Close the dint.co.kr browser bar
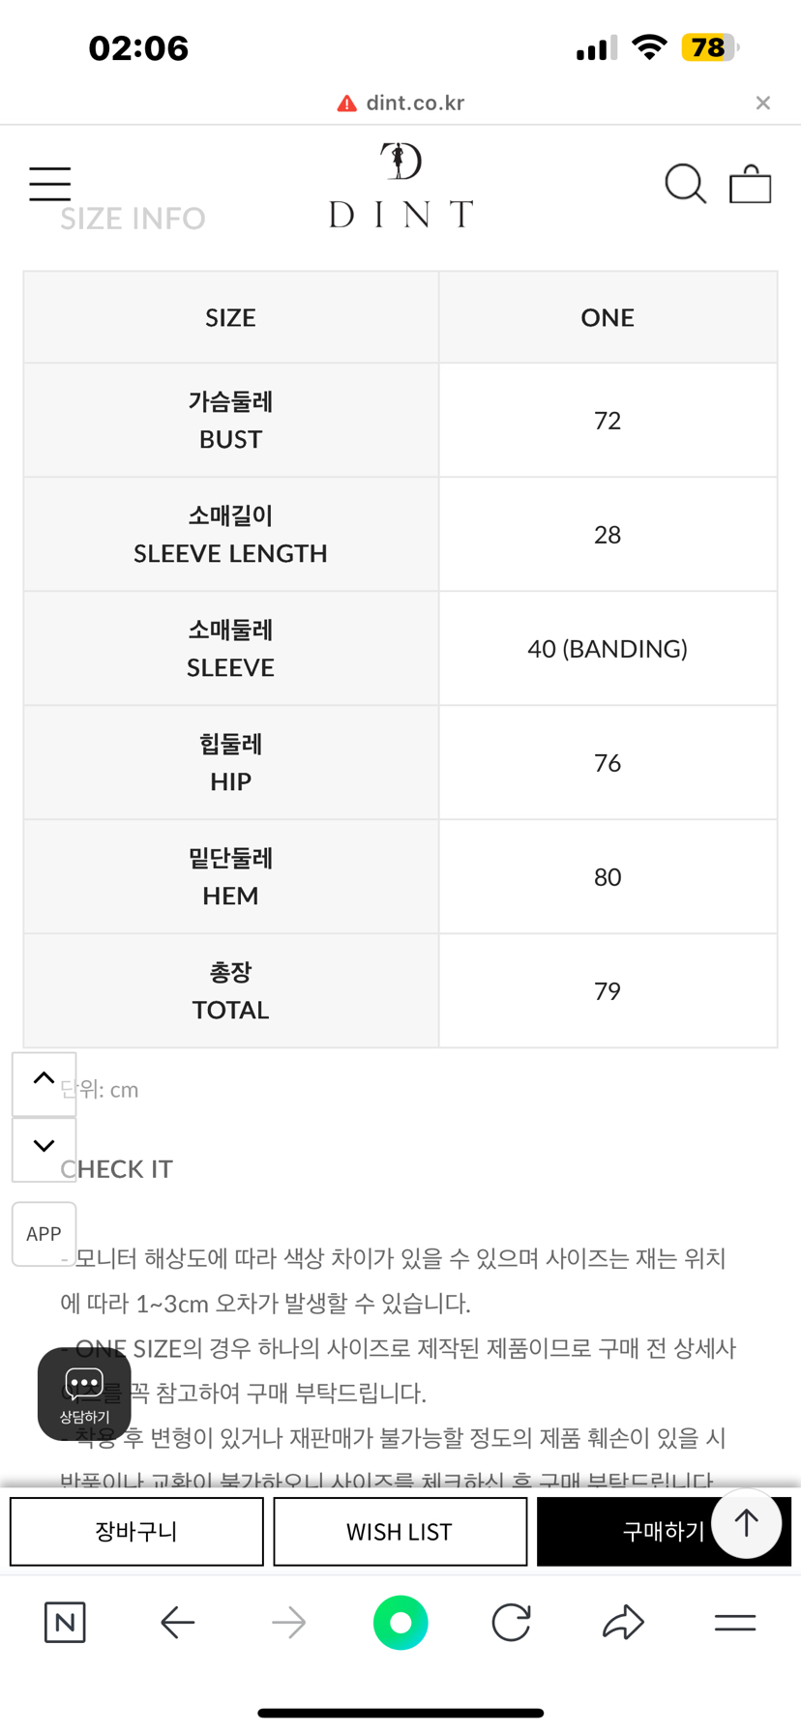The height and width of the screenshot is (1733, 801). click(763, 103)
